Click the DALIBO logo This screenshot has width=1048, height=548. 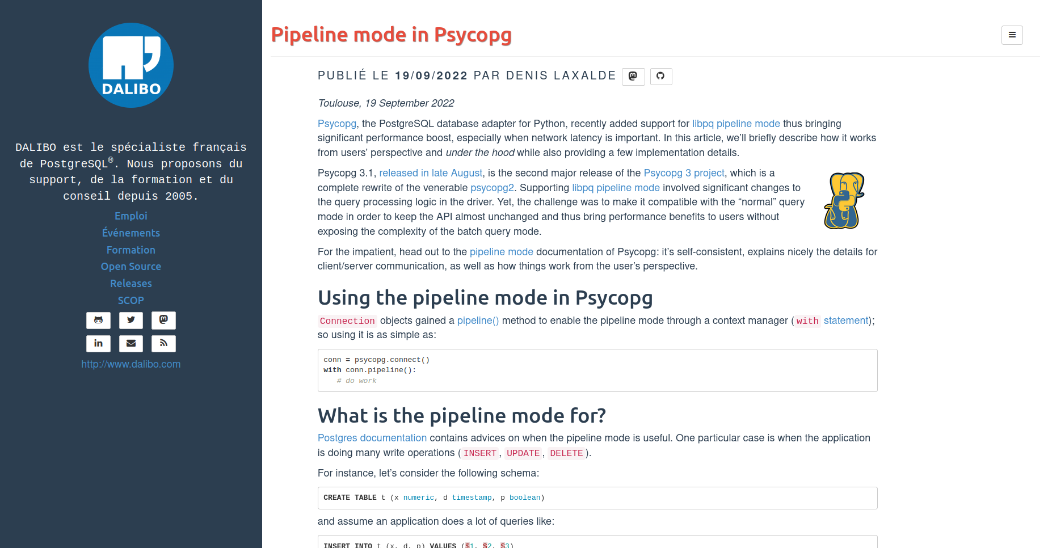pos(131,65)
